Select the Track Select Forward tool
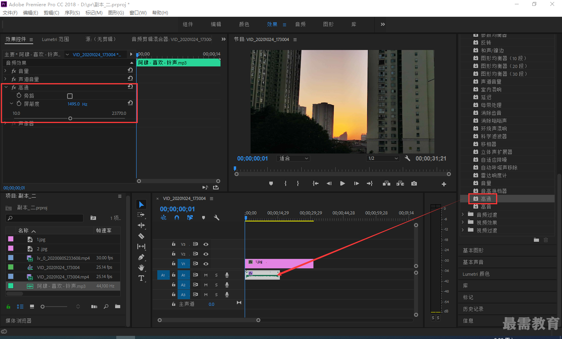 (x=141, y=215)
